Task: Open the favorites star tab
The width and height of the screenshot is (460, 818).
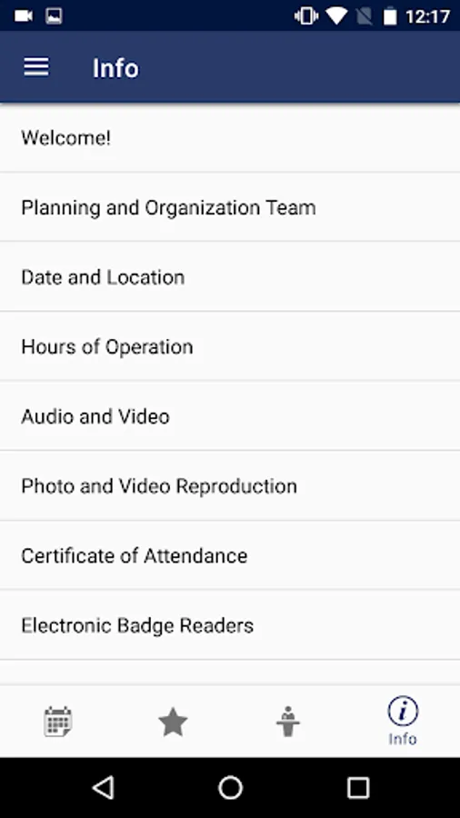Action: (x=173, y=722)
